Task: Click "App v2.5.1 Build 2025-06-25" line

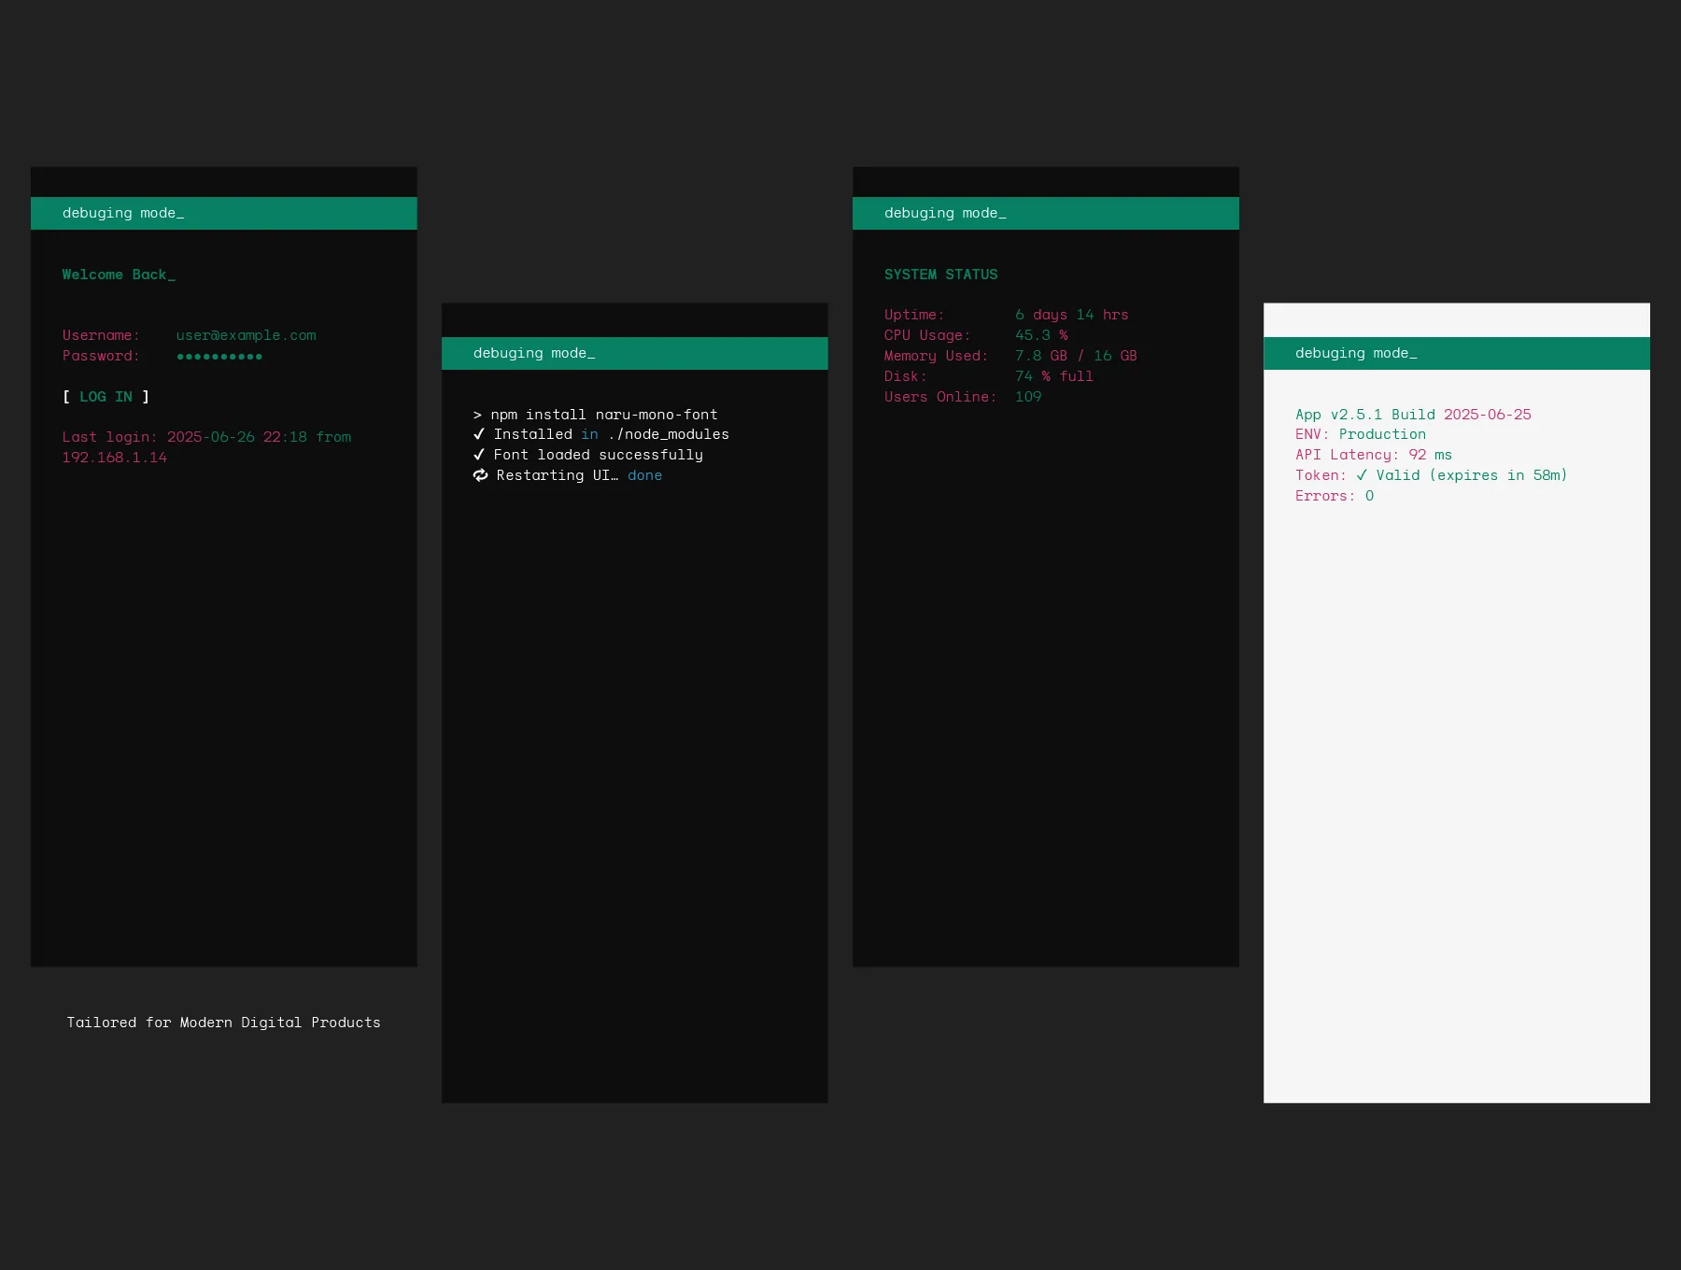Action: (x=1413, y=415)
